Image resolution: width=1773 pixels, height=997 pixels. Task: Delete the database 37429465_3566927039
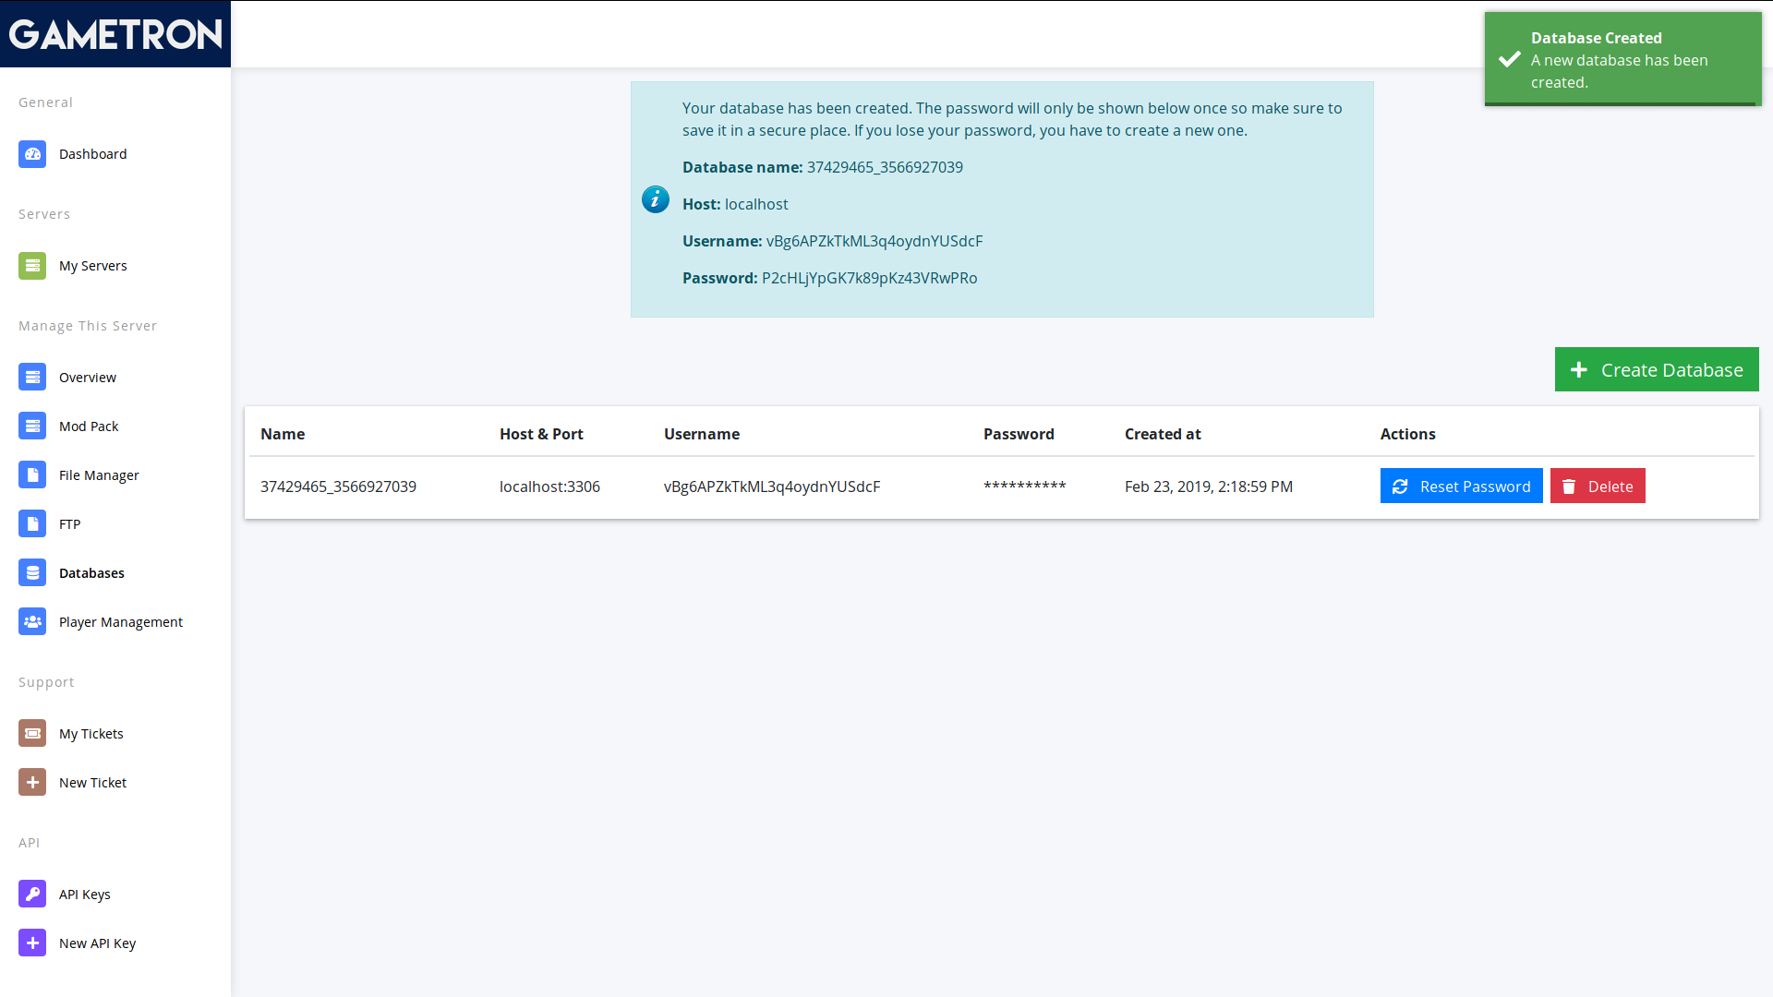[1598, 486]
